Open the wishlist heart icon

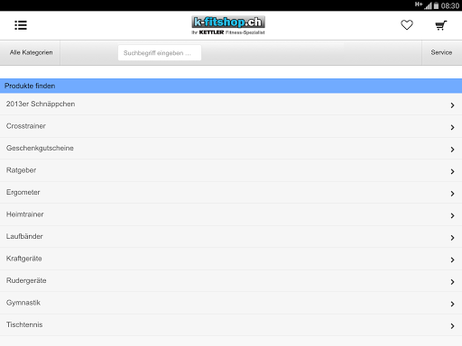407,25
